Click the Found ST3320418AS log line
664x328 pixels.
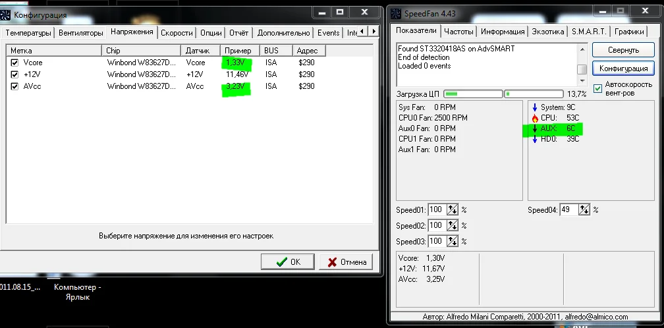tap(456, 49)
